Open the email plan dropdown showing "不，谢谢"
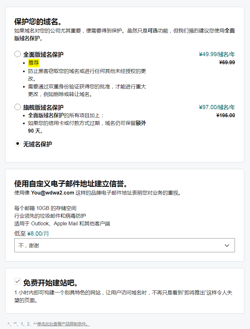 click(x=125, y=245)
